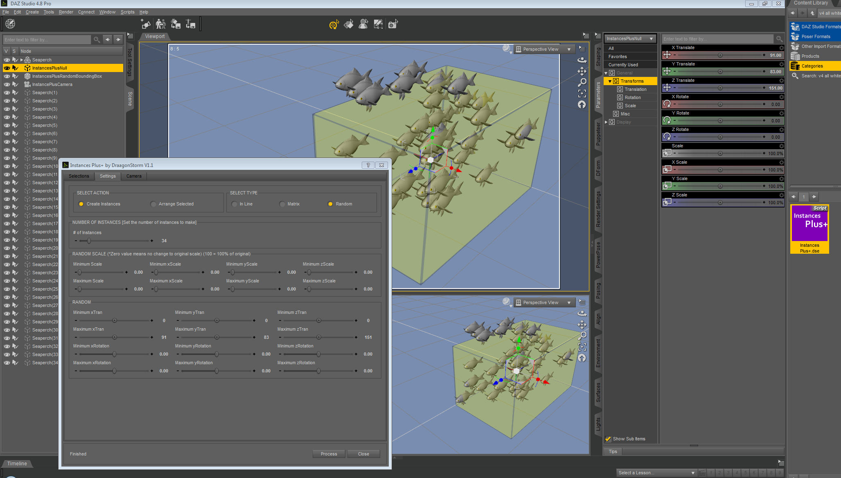
Task: Click the globe icon in toolbar
Action: click(x=10, y=24)
